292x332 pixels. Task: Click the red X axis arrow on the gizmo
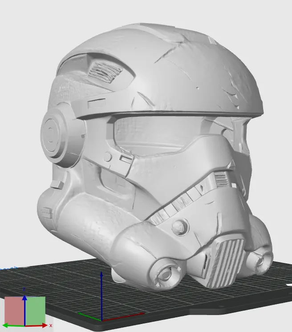[36, 325]
